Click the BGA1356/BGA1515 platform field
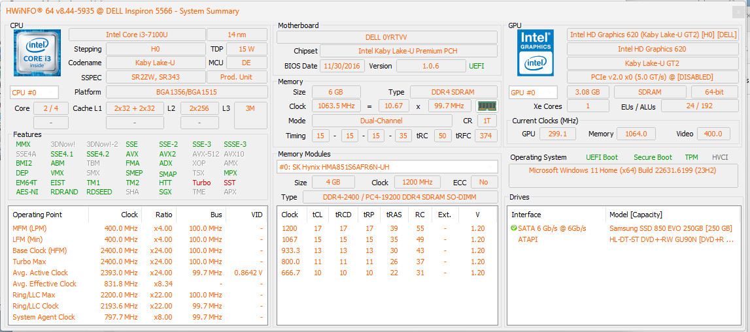Screen dimensions: 750x332 click(x=187, y=92)
